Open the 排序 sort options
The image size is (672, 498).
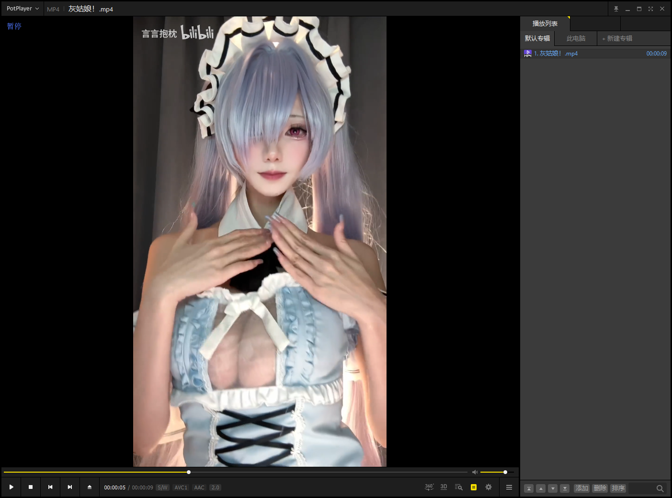618,488
